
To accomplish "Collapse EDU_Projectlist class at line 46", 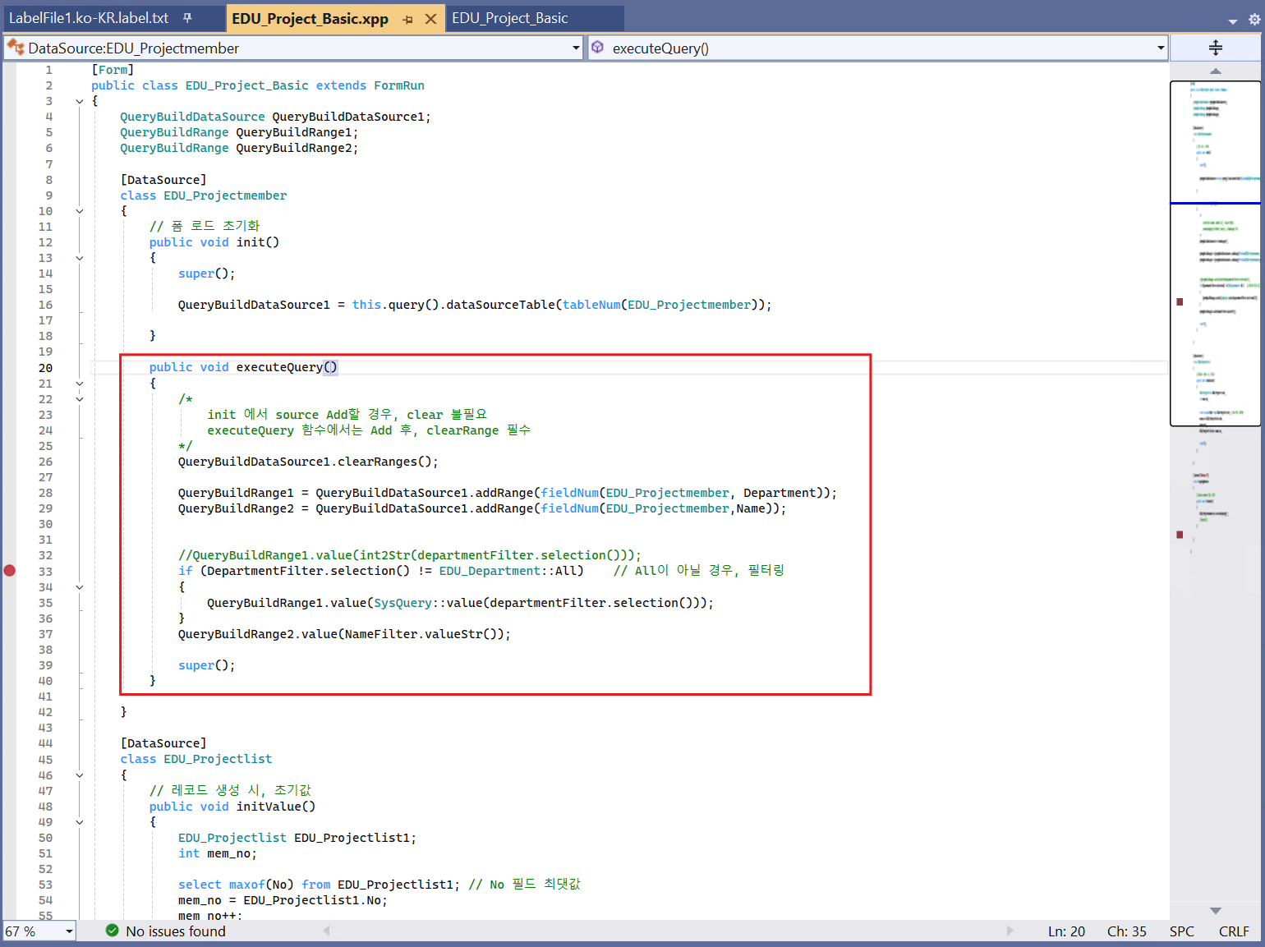I will point(80,775).
